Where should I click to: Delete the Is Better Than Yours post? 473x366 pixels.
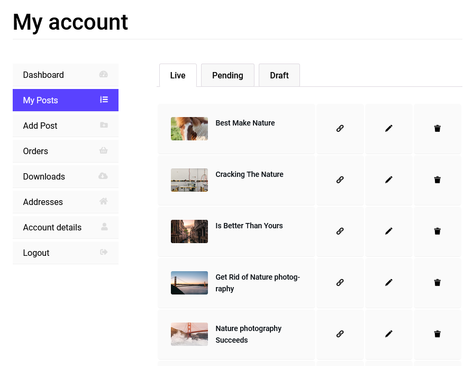pos(437,231)
